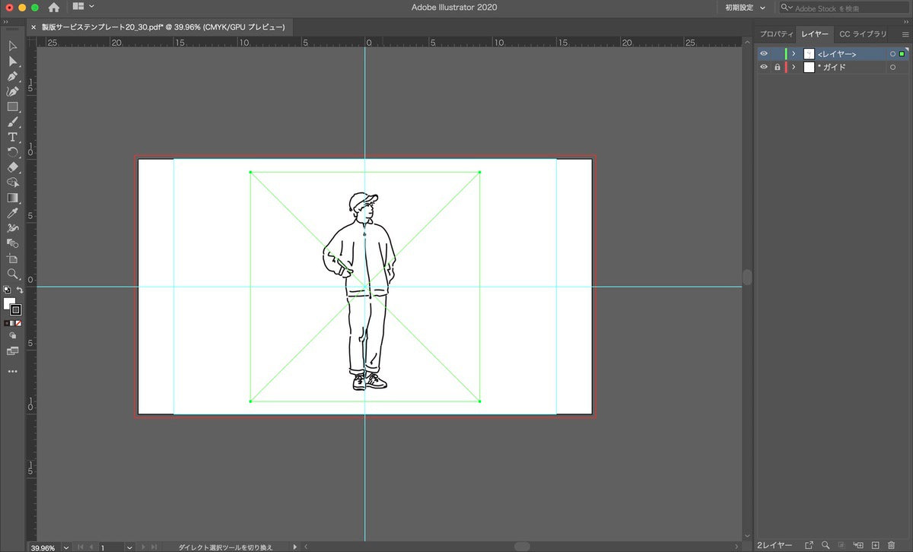Unlock the ガイド layer lock icon

777,68
